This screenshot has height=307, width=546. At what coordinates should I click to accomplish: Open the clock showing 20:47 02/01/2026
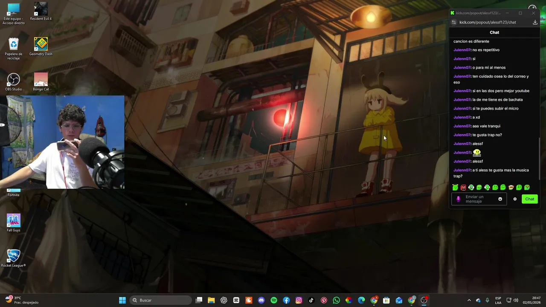(532, 300)
